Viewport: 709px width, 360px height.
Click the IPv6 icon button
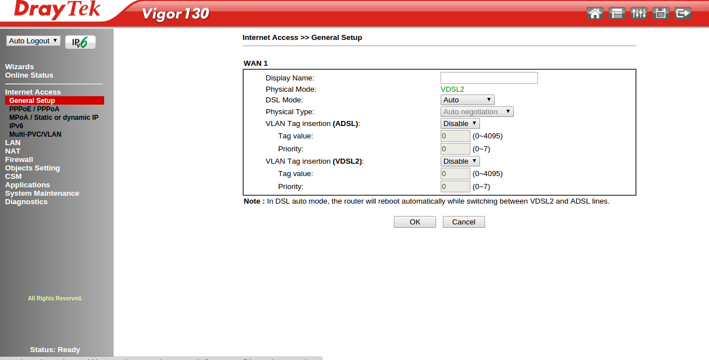[x=80, y=42]
